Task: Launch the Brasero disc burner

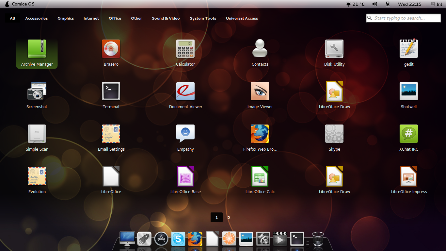Action: coord(111,49)
